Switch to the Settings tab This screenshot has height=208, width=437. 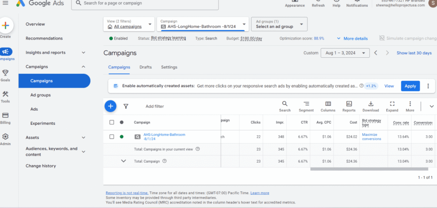tap(169, 67)
